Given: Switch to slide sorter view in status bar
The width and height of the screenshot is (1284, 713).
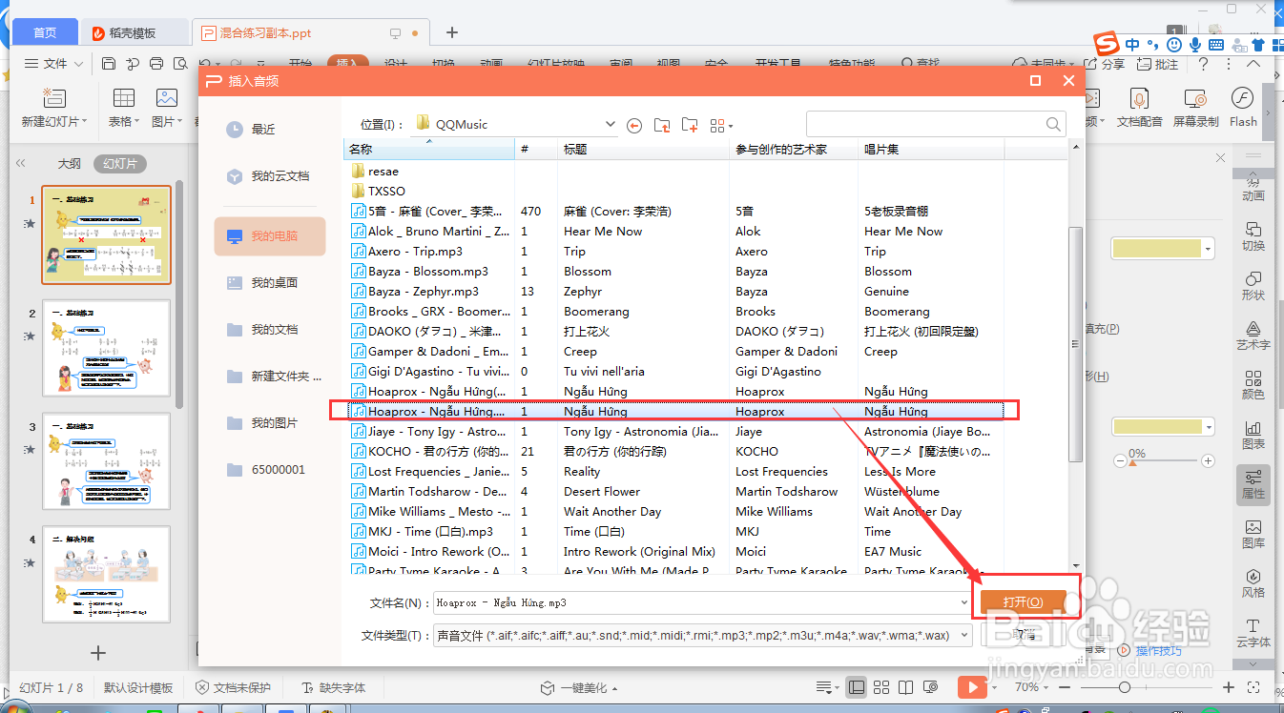Looking at the screenshot, I should pos(881,687).
